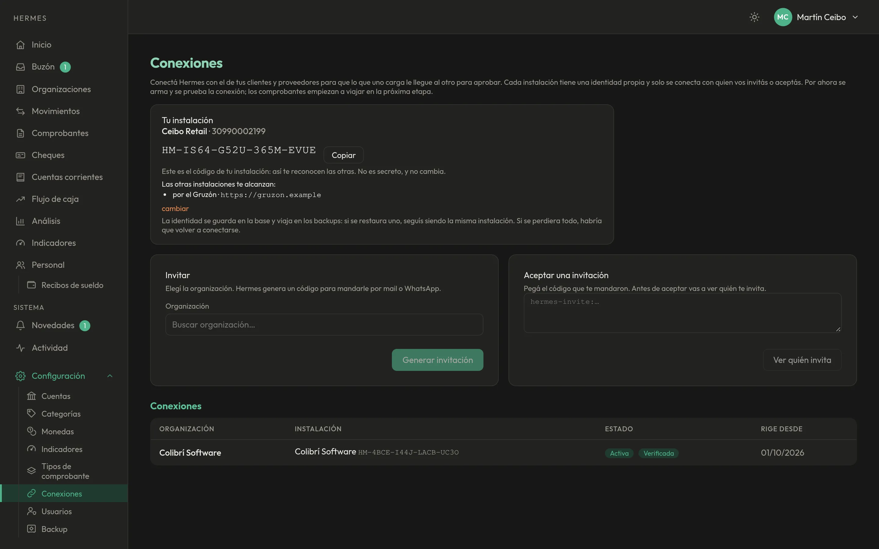Click the Copiar button
The height and width of the screenshot is (549, 879).
pos(344,155)
